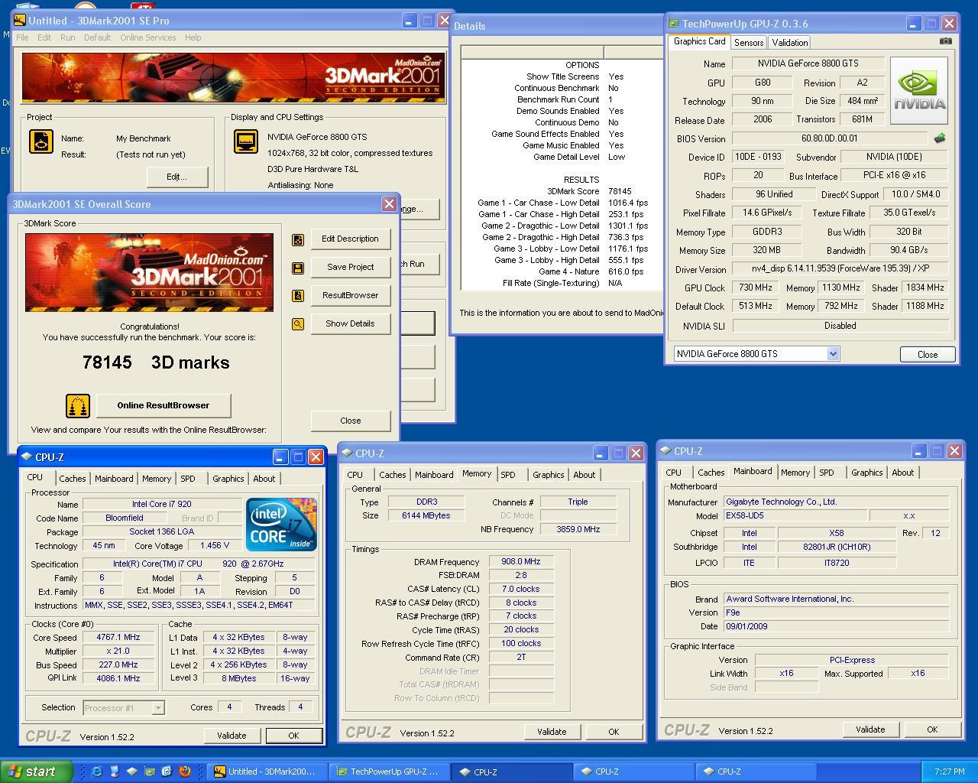
Task: Select Graphics Card tab in GPU-Z
Action: tap(699, 41)
